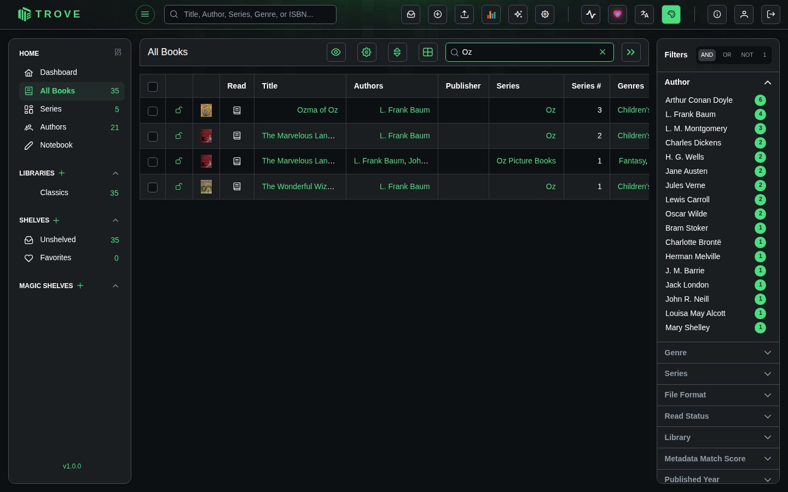Open the language translate icon
The width and height of the screenshot is (788, 492).
click(645, 14)
